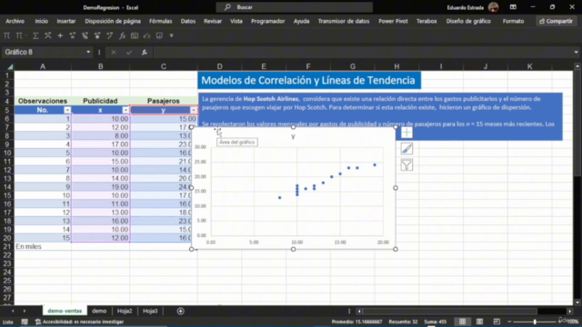Switch to Page Break Preview
The image size is (582, 327).
[x=497, y=322]
